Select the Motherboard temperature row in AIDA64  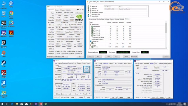click(x=110, y=26)
